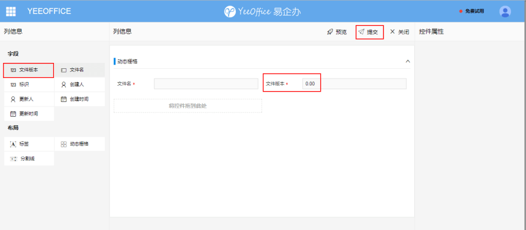Image resolution: width=526 pixels, height=230 pixels.
Task: Click the rocket icon next to 预览
Action: coord(330,32)
